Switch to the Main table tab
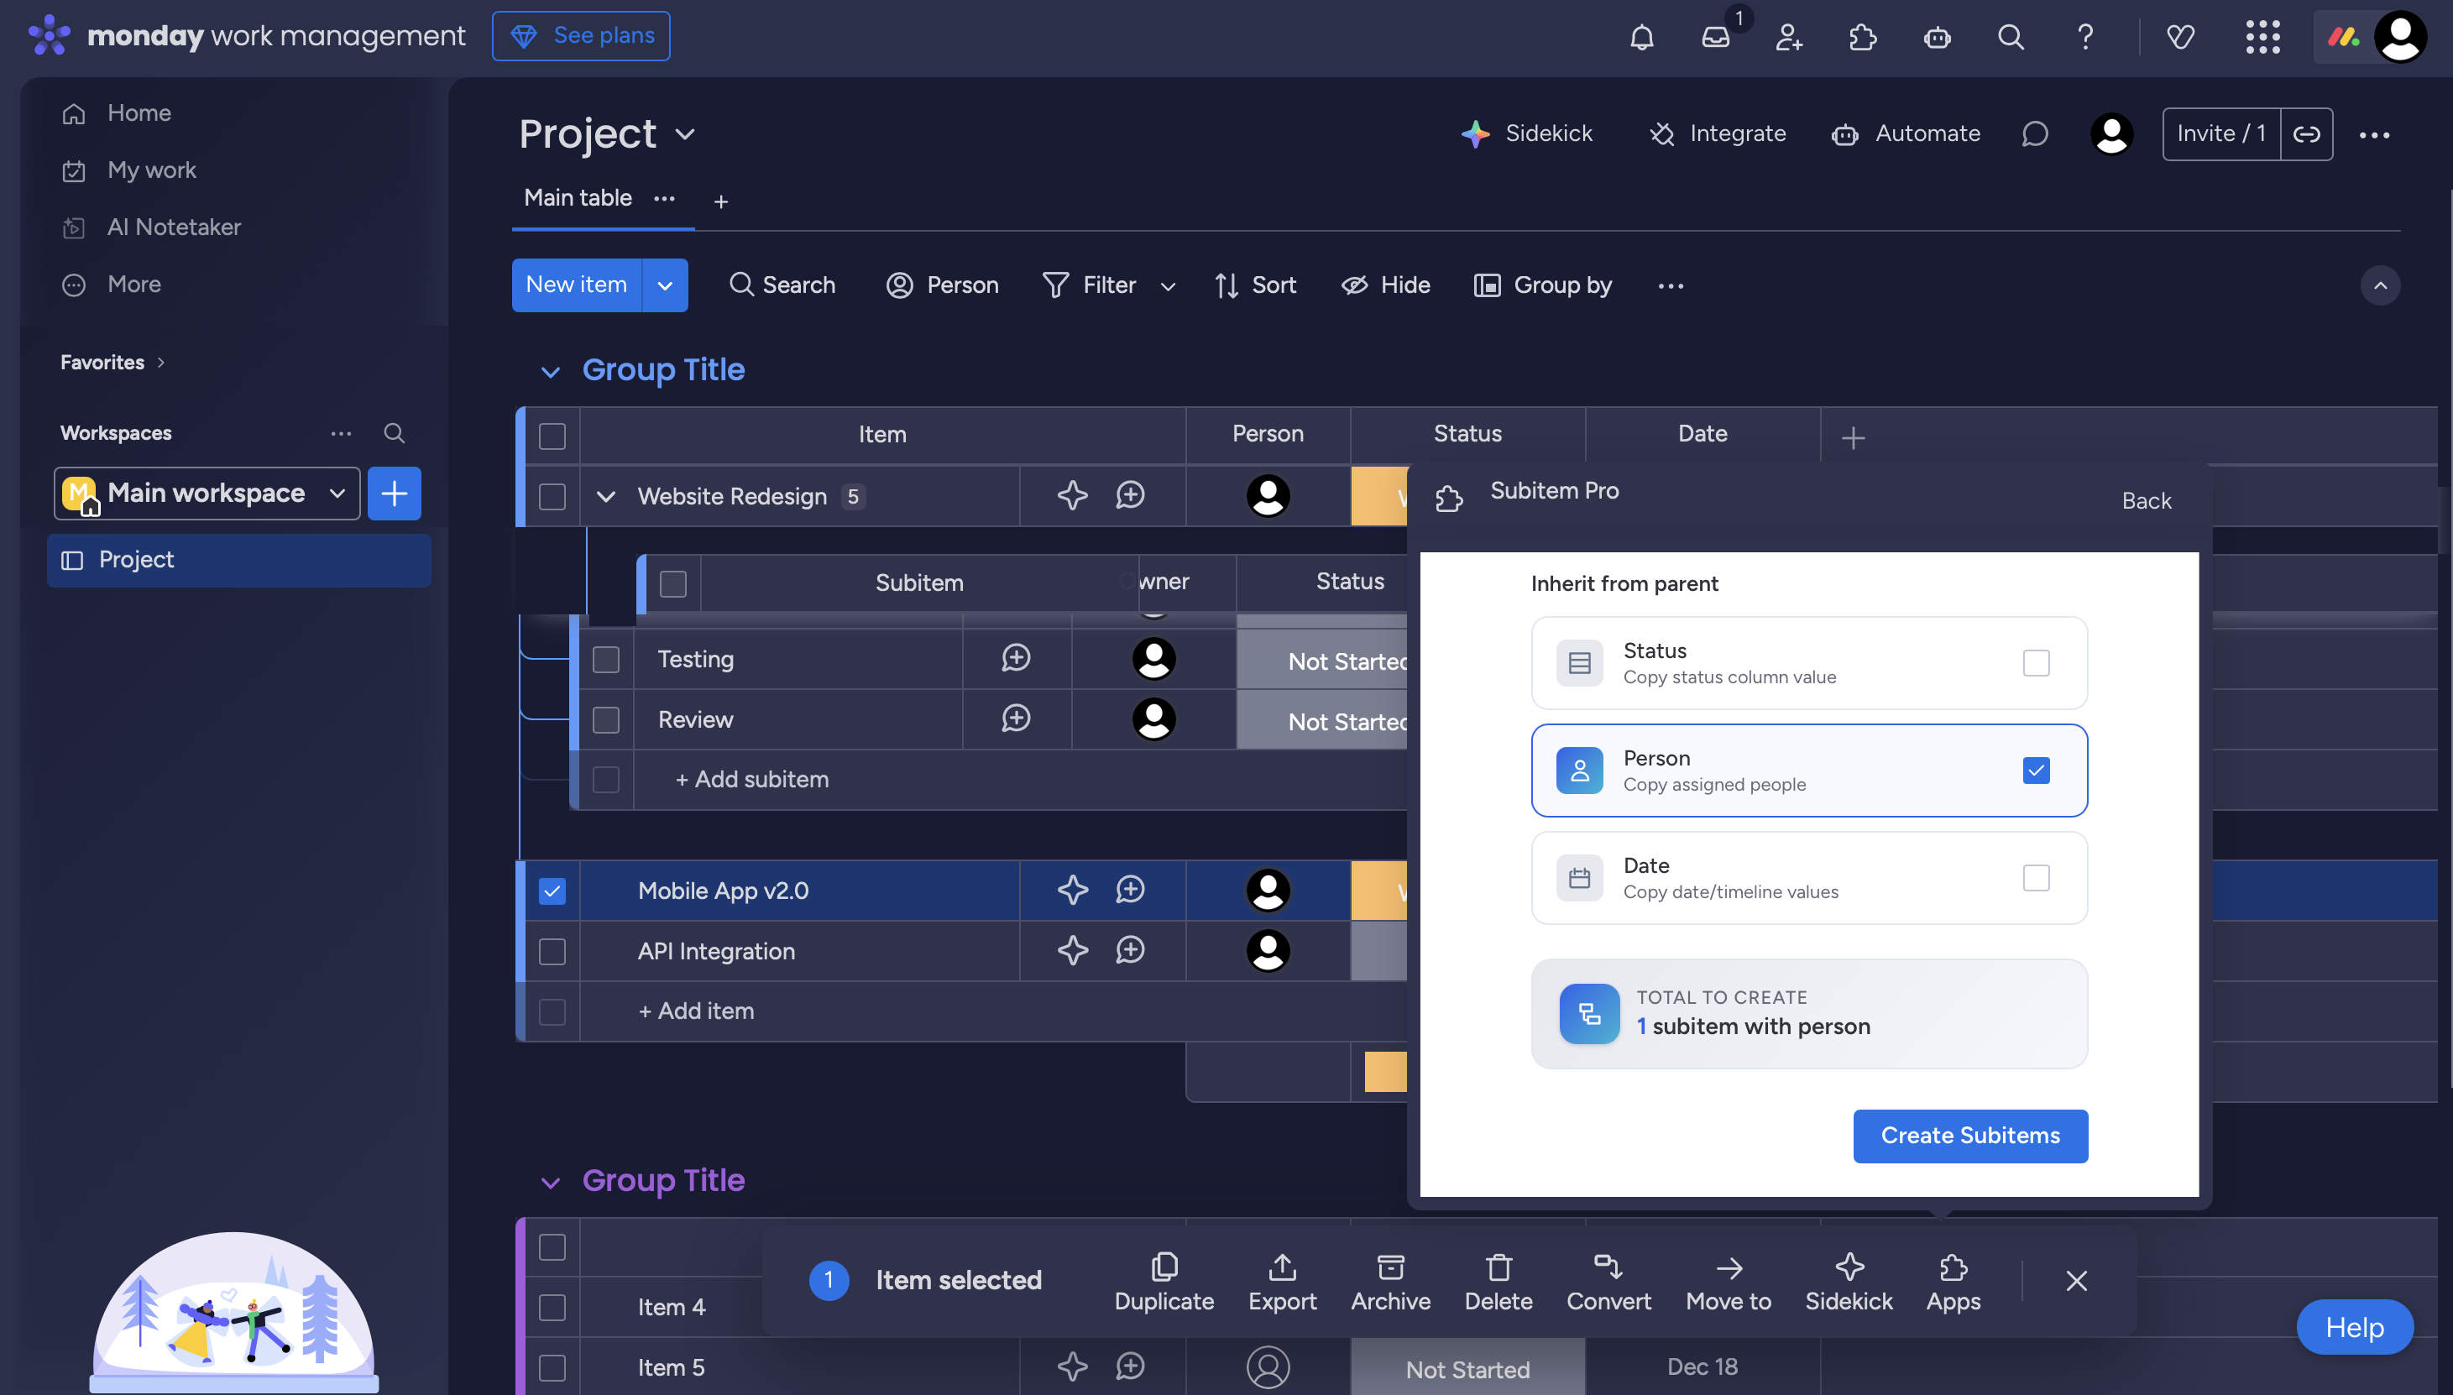2453x1395 pixels. pos(578,198)
